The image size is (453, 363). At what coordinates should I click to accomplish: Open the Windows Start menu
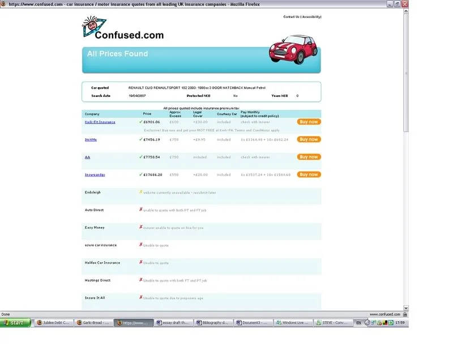[x=16, y=323]
